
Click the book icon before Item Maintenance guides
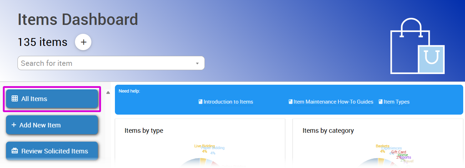click(290, 102)
